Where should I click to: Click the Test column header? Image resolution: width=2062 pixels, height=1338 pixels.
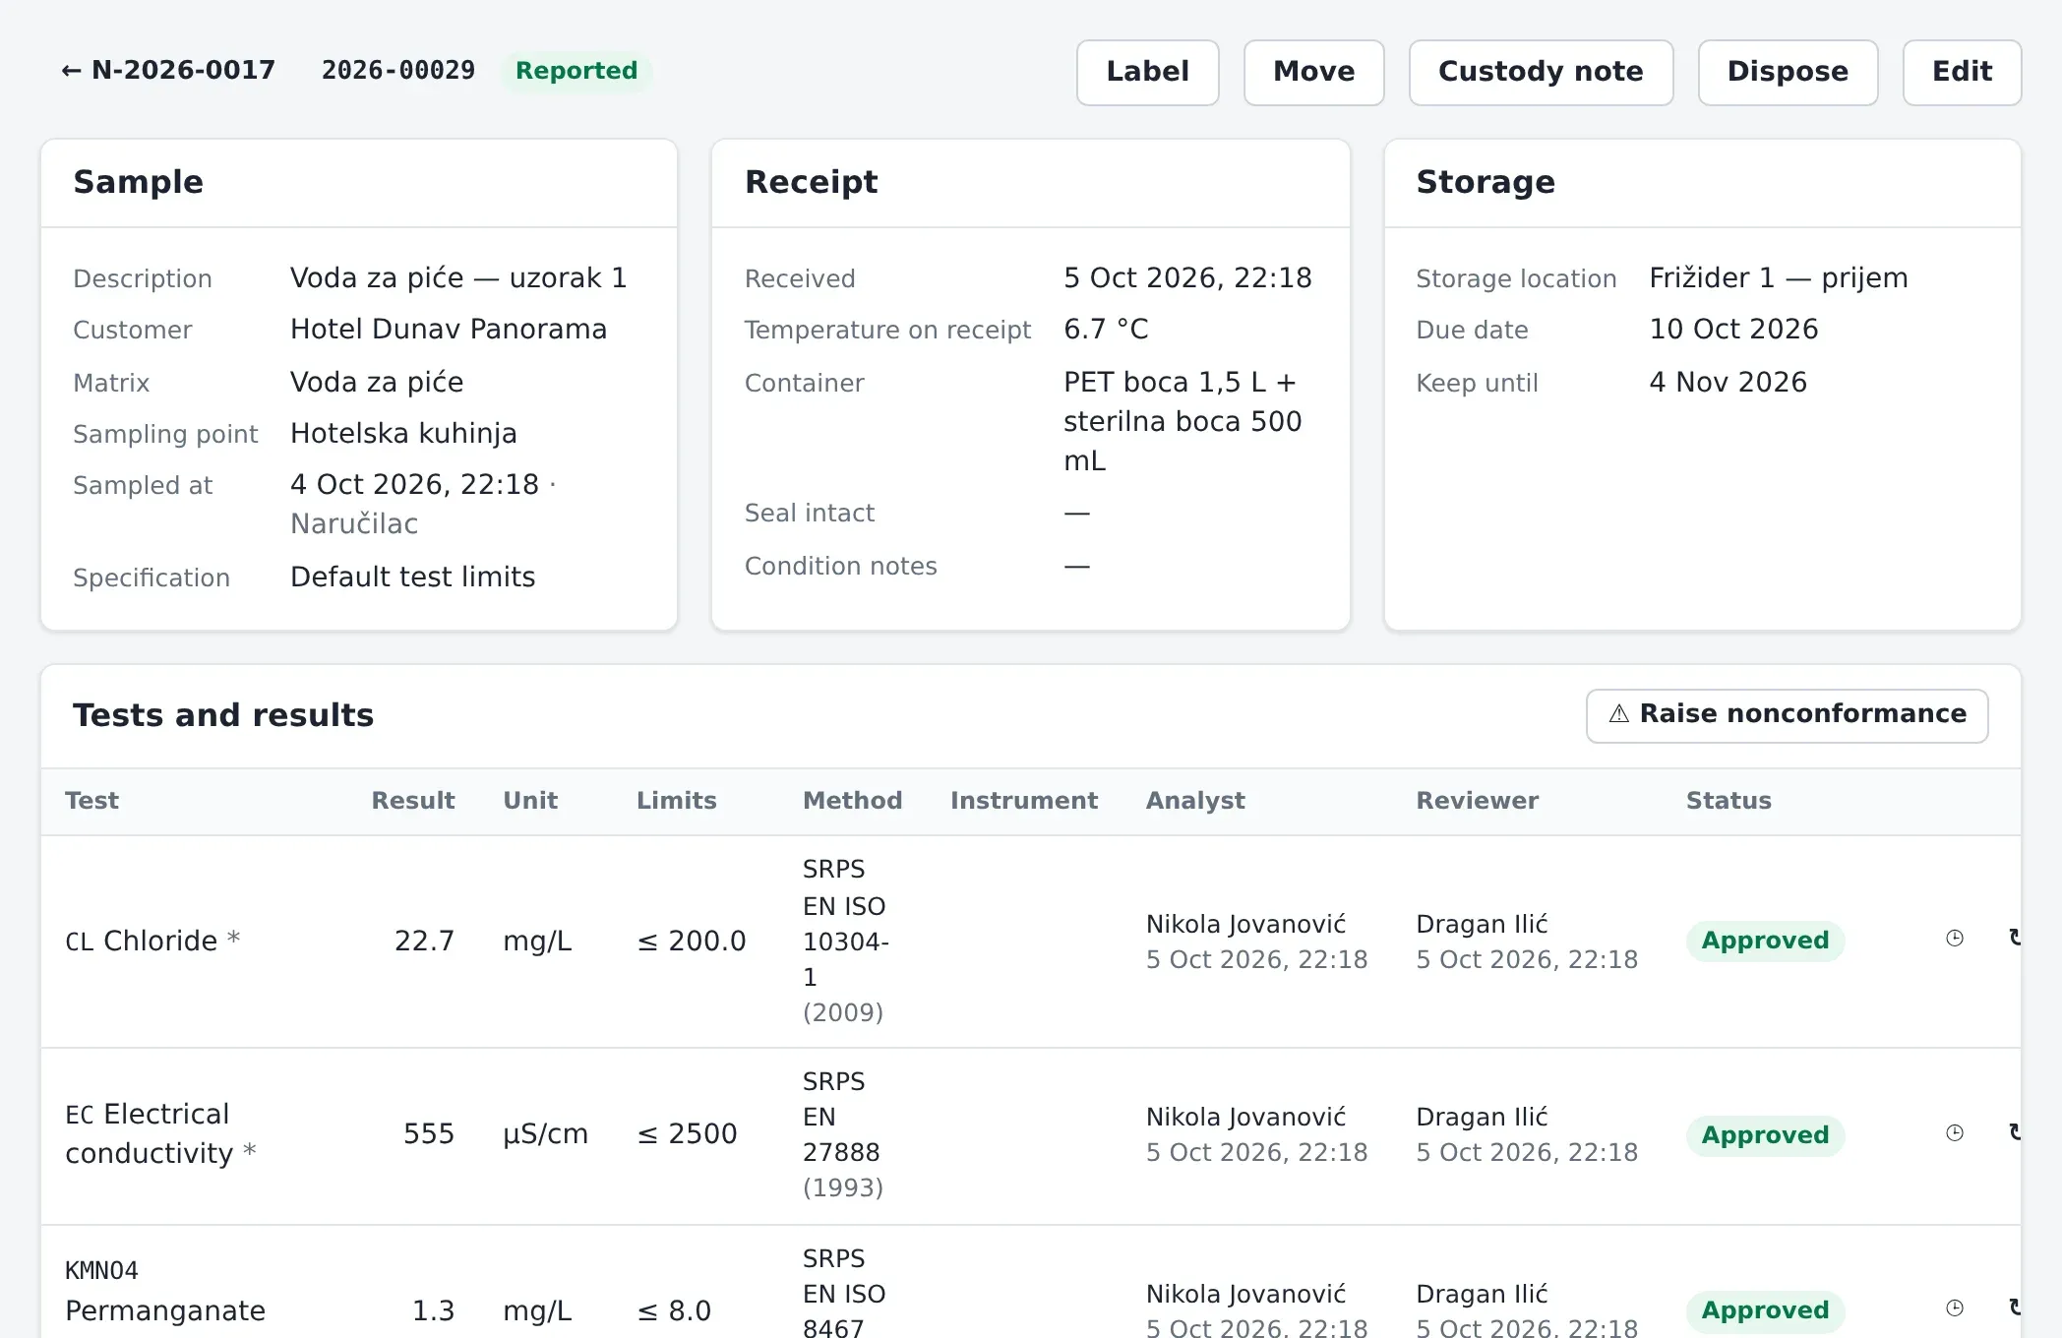91,801
